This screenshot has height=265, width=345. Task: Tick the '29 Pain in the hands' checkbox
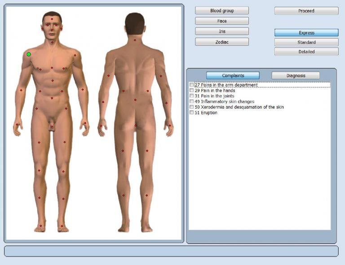tap(192, 91)
